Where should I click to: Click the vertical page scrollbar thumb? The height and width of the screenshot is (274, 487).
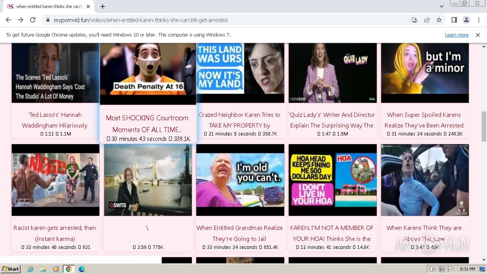tap(484, 126)
